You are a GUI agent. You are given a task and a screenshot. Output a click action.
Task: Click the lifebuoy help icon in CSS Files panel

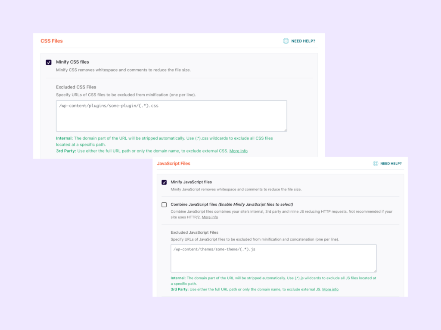[286, 41]
